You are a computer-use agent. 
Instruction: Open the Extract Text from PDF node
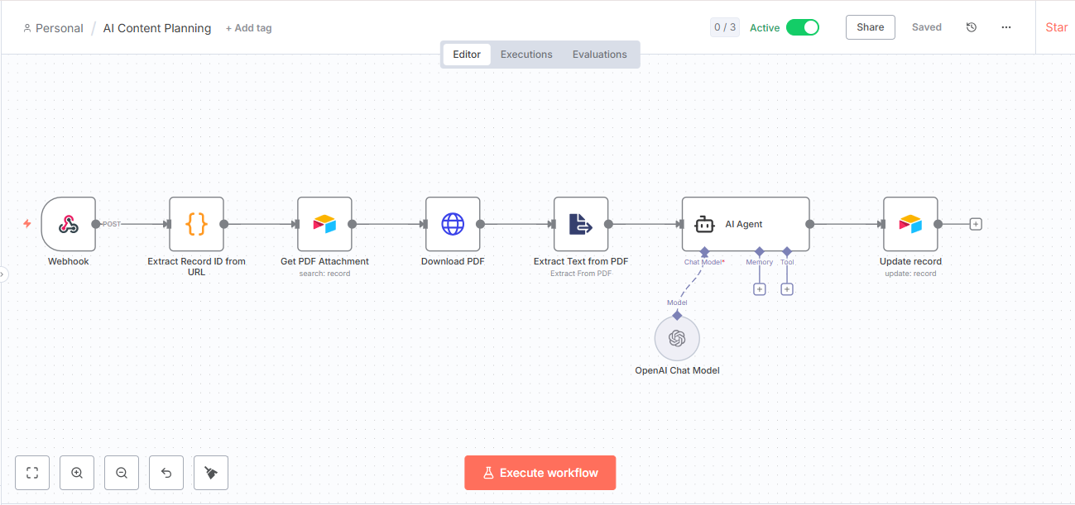click(x=581, y=224)
